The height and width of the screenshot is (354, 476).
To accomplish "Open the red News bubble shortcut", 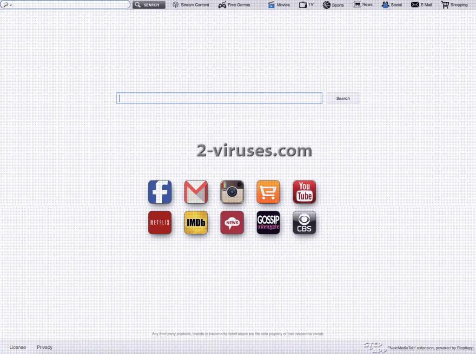I will click(232, 222).
